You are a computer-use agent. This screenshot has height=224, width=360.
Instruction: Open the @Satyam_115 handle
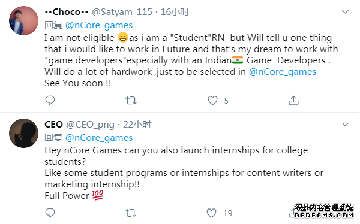(x=122, y=12)
